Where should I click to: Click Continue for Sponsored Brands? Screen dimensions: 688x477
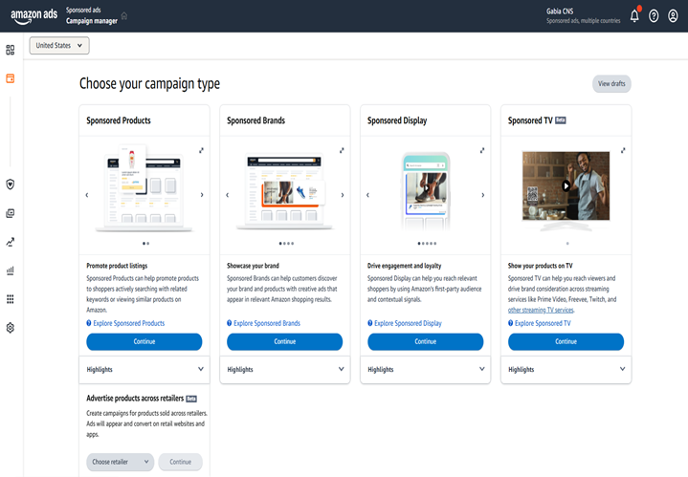(x=284, y=341)
